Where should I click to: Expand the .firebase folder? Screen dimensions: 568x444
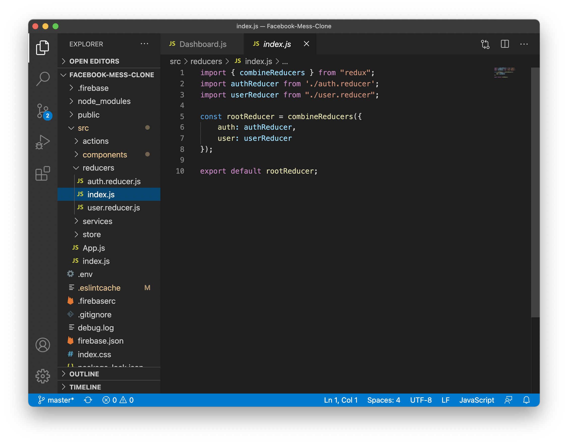click(x=109, y=88)
